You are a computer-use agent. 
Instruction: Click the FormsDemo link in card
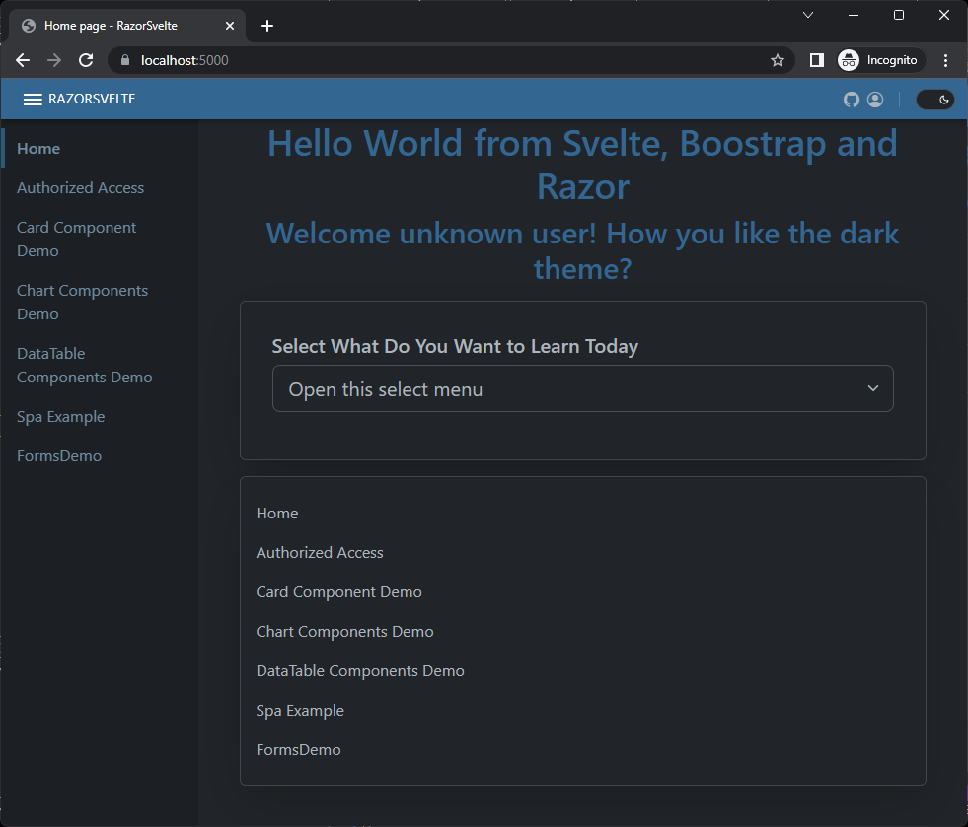(299, 750)
